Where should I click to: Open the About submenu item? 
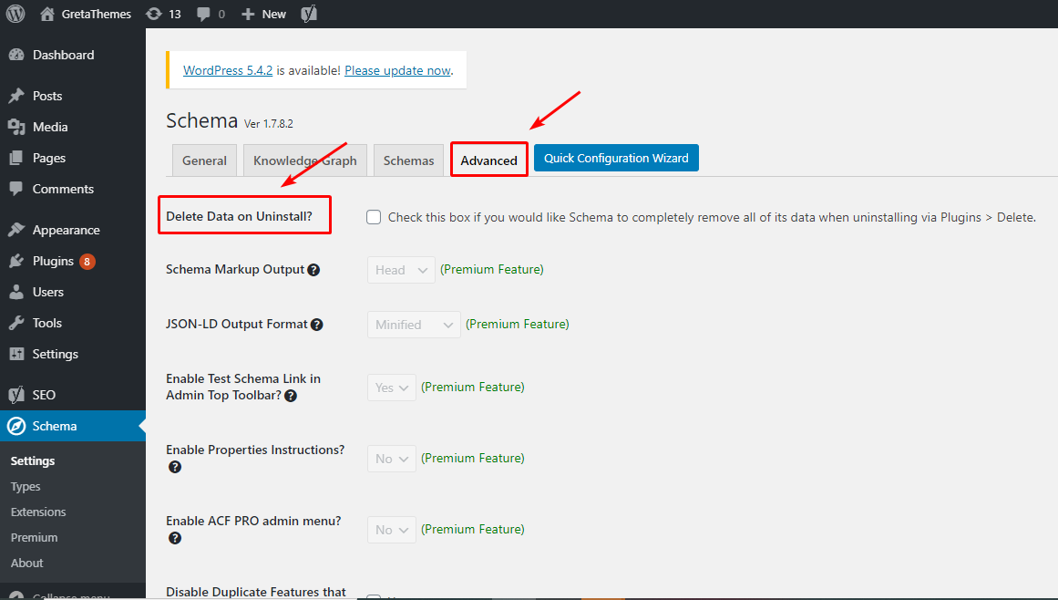coord(27,564)
